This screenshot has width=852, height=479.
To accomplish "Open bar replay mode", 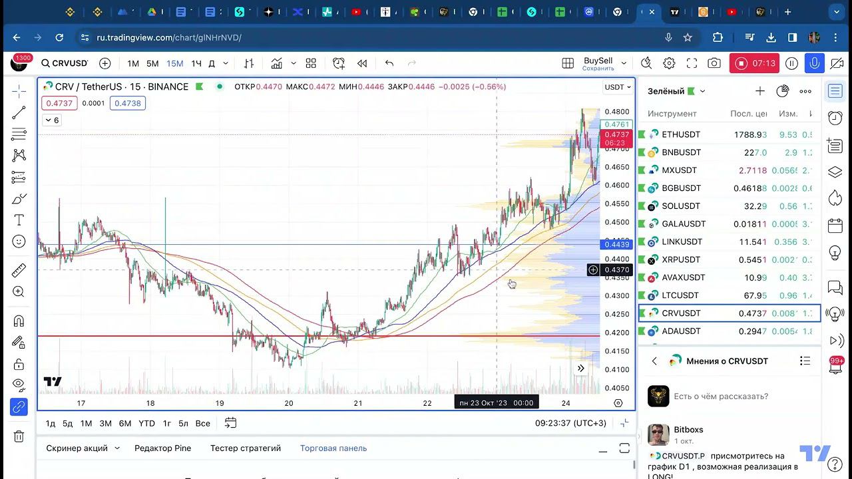I will pos(362,63).
